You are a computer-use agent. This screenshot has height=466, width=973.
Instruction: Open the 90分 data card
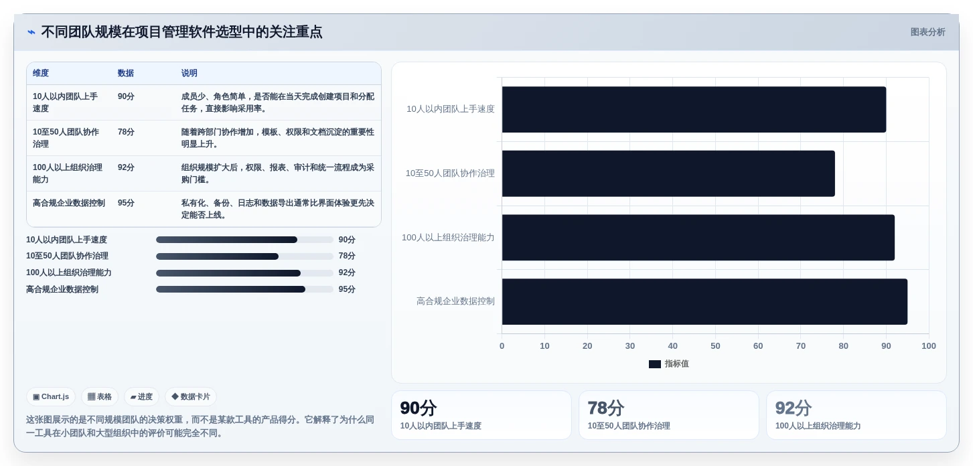point(481,415)
